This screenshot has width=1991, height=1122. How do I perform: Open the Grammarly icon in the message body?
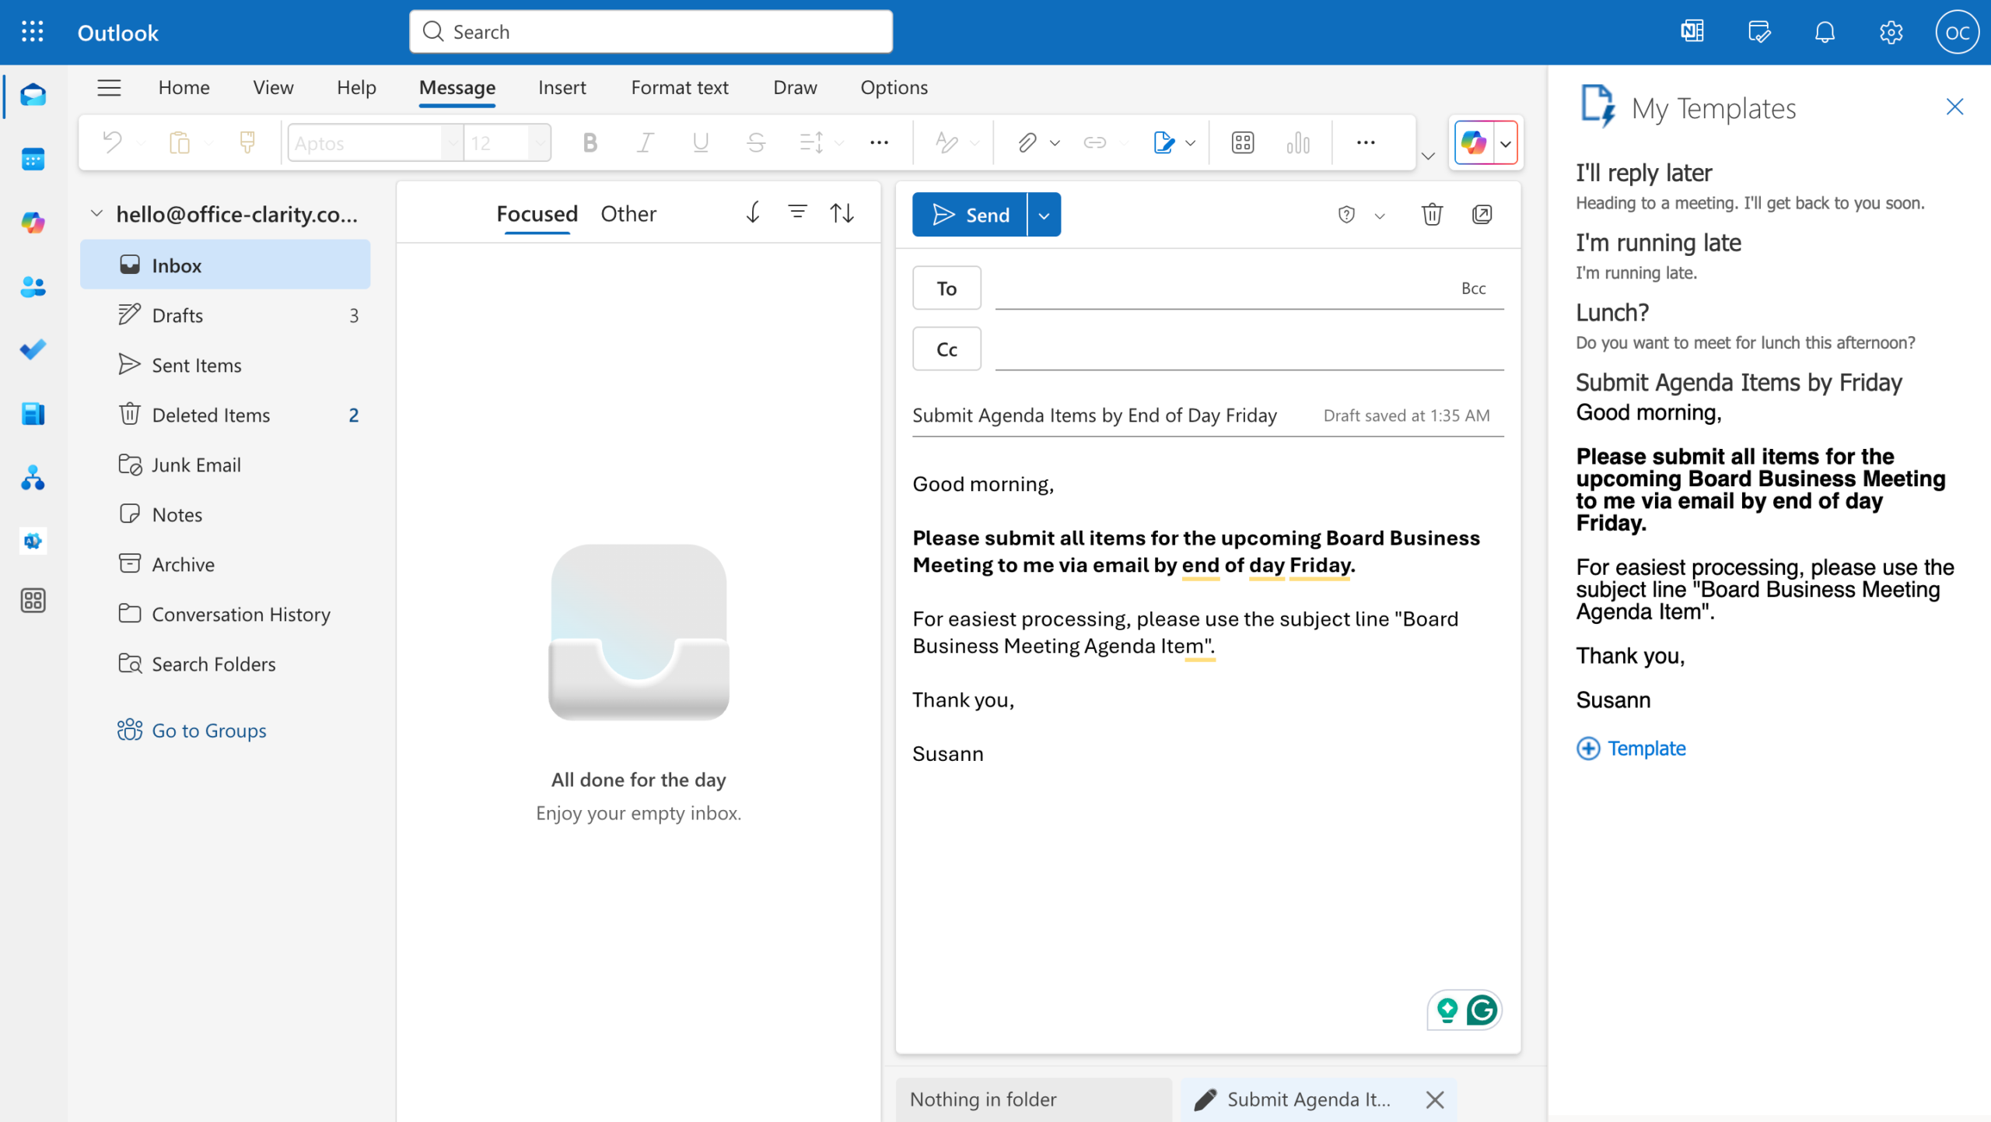1482,1010
